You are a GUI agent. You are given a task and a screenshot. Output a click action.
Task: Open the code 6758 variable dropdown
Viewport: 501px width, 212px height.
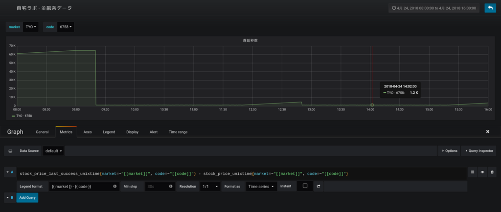65,27
